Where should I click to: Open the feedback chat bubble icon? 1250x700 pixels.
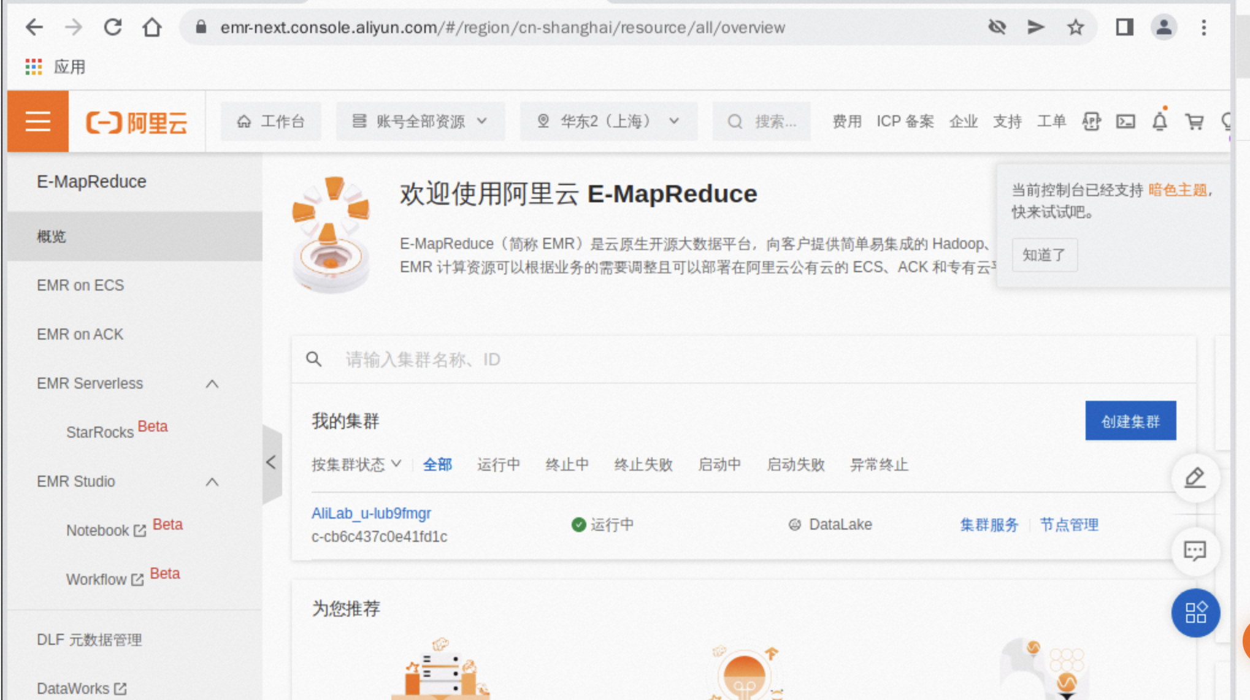(1195, 550)
